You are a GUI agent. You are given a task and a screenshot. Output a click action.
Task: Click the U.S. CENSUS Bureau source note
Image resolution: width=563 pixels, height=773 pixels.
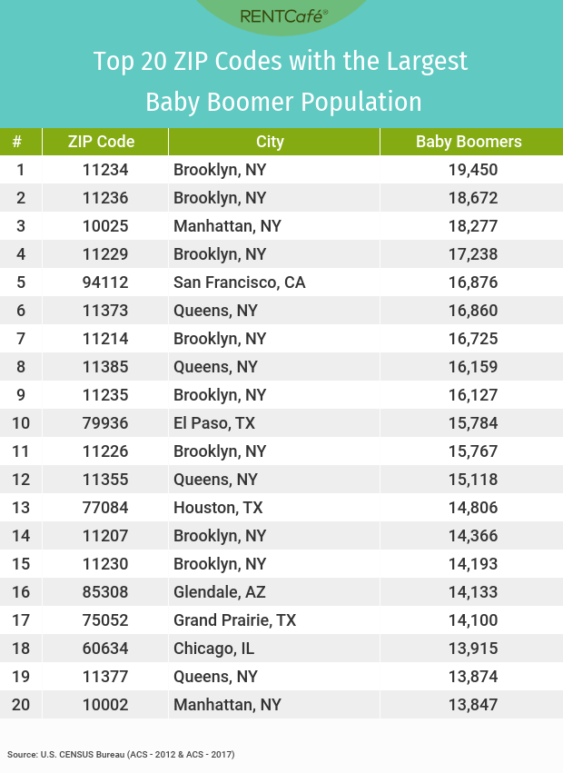pos(121,754)
